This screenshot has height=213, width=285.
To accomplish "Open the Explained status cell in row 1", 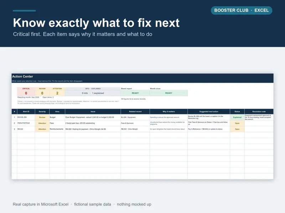I will (237, 117).
